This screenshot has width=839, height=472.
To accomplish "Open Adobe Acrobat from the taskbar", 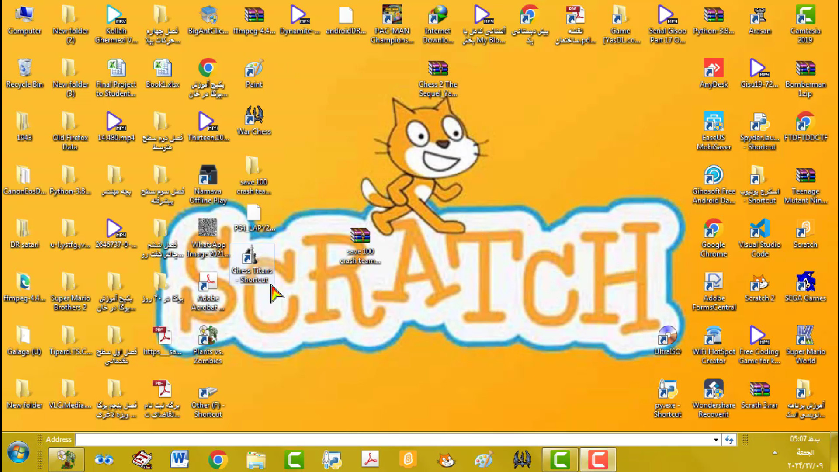I will [370, 459].
